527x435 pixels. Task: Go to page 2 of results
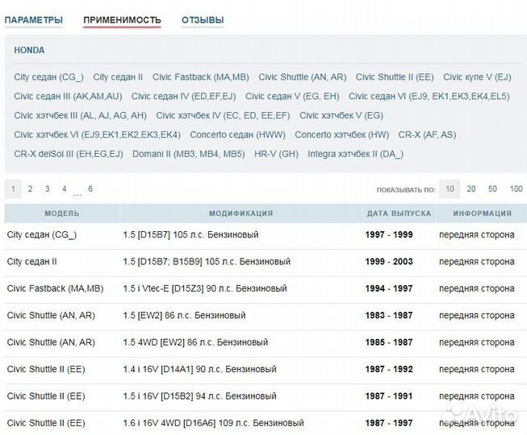30,189
